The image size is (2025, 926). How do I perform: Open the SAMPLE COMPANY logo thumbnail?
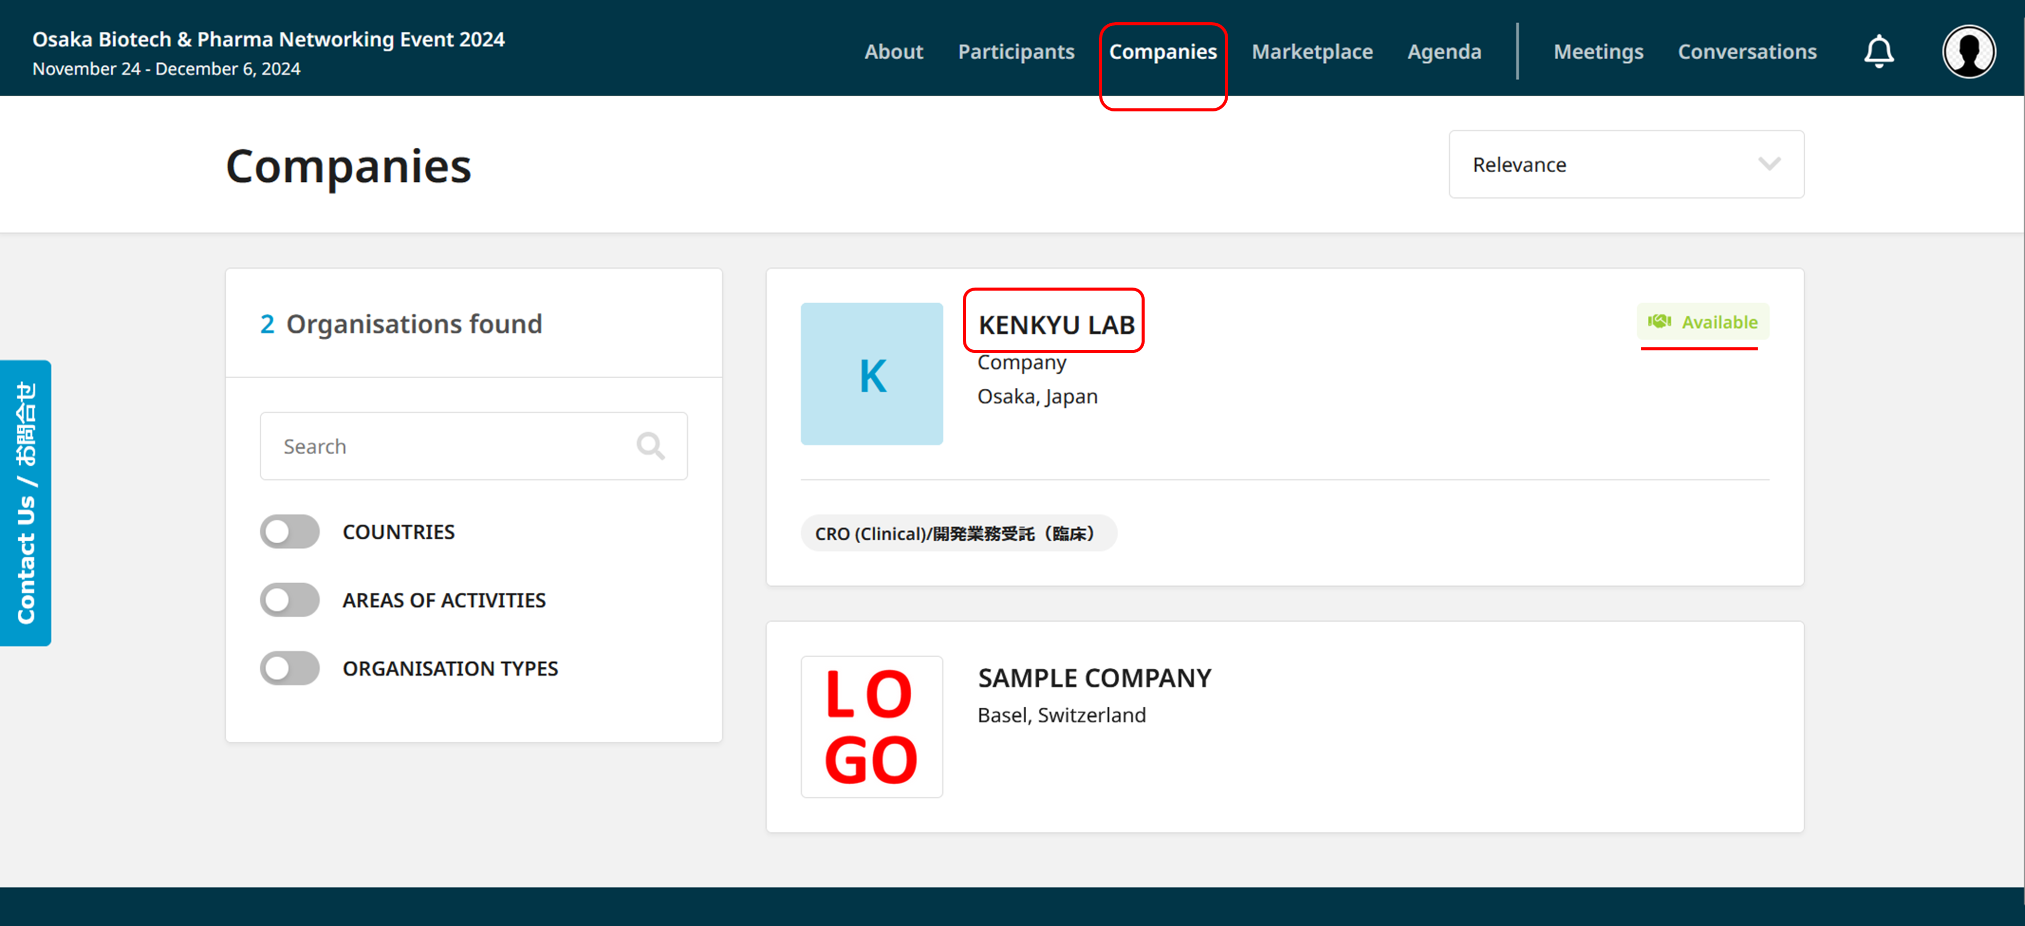tap(872, 727)
